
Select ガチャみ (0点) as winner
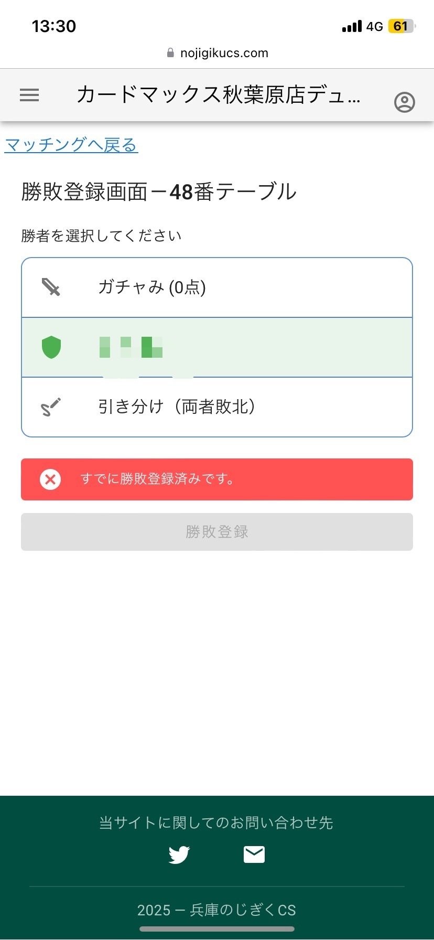pos(217,287)
